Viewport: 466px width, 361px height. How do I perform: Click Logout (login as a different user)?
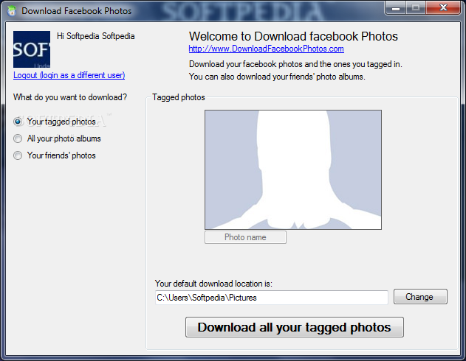tap(69, 75)
